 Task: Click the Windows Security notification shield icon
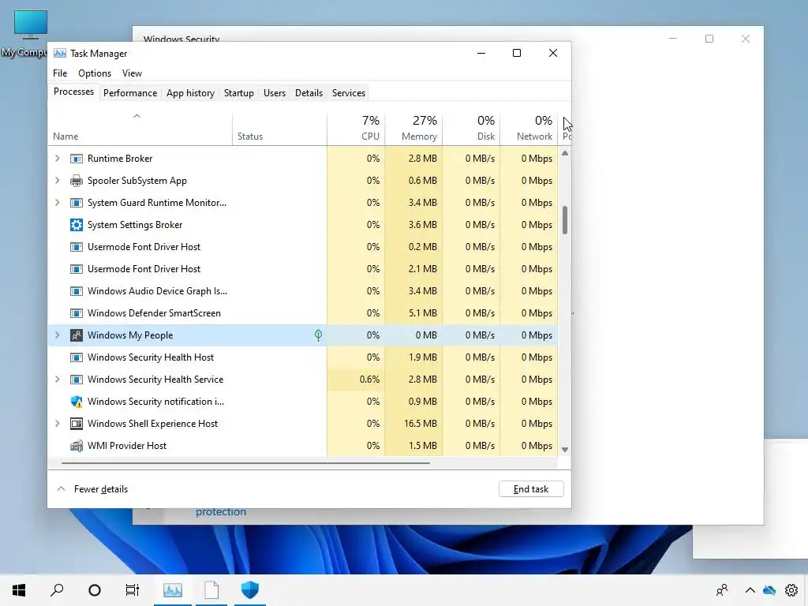[77, 402]
